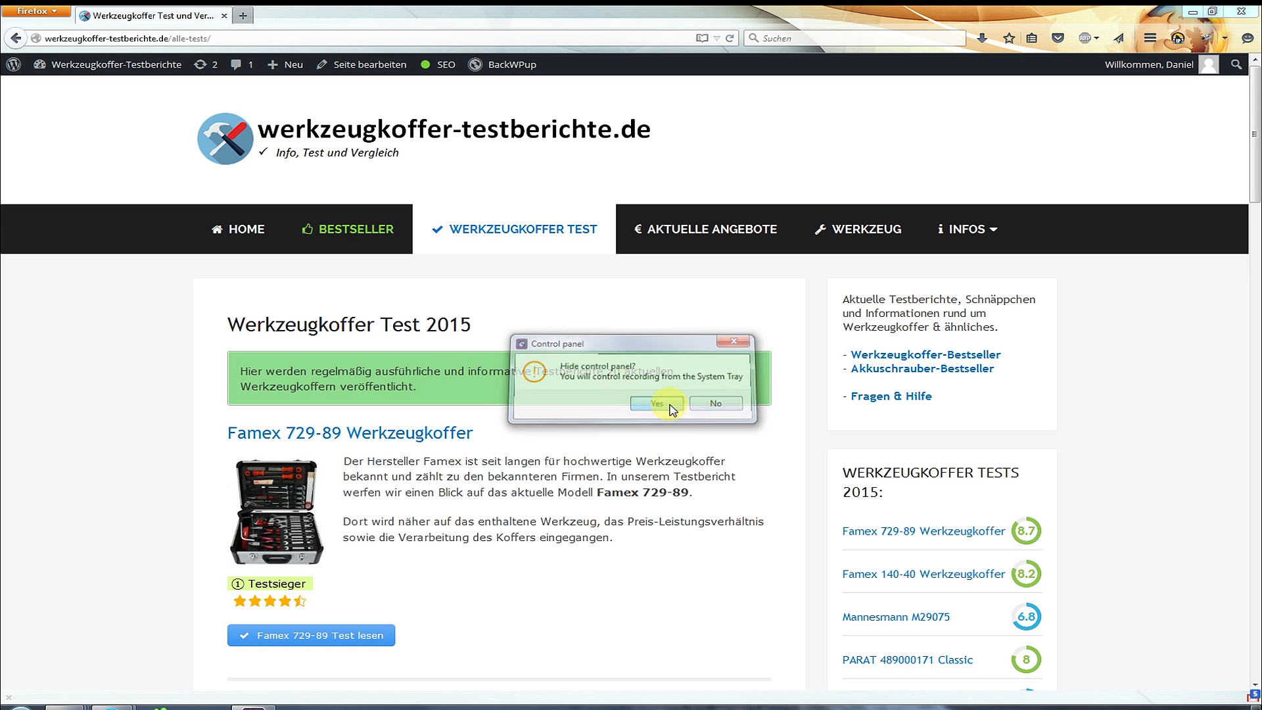Open the Pocket icon in toolbar
The image size is (1262, 710).
point(1058,38)
